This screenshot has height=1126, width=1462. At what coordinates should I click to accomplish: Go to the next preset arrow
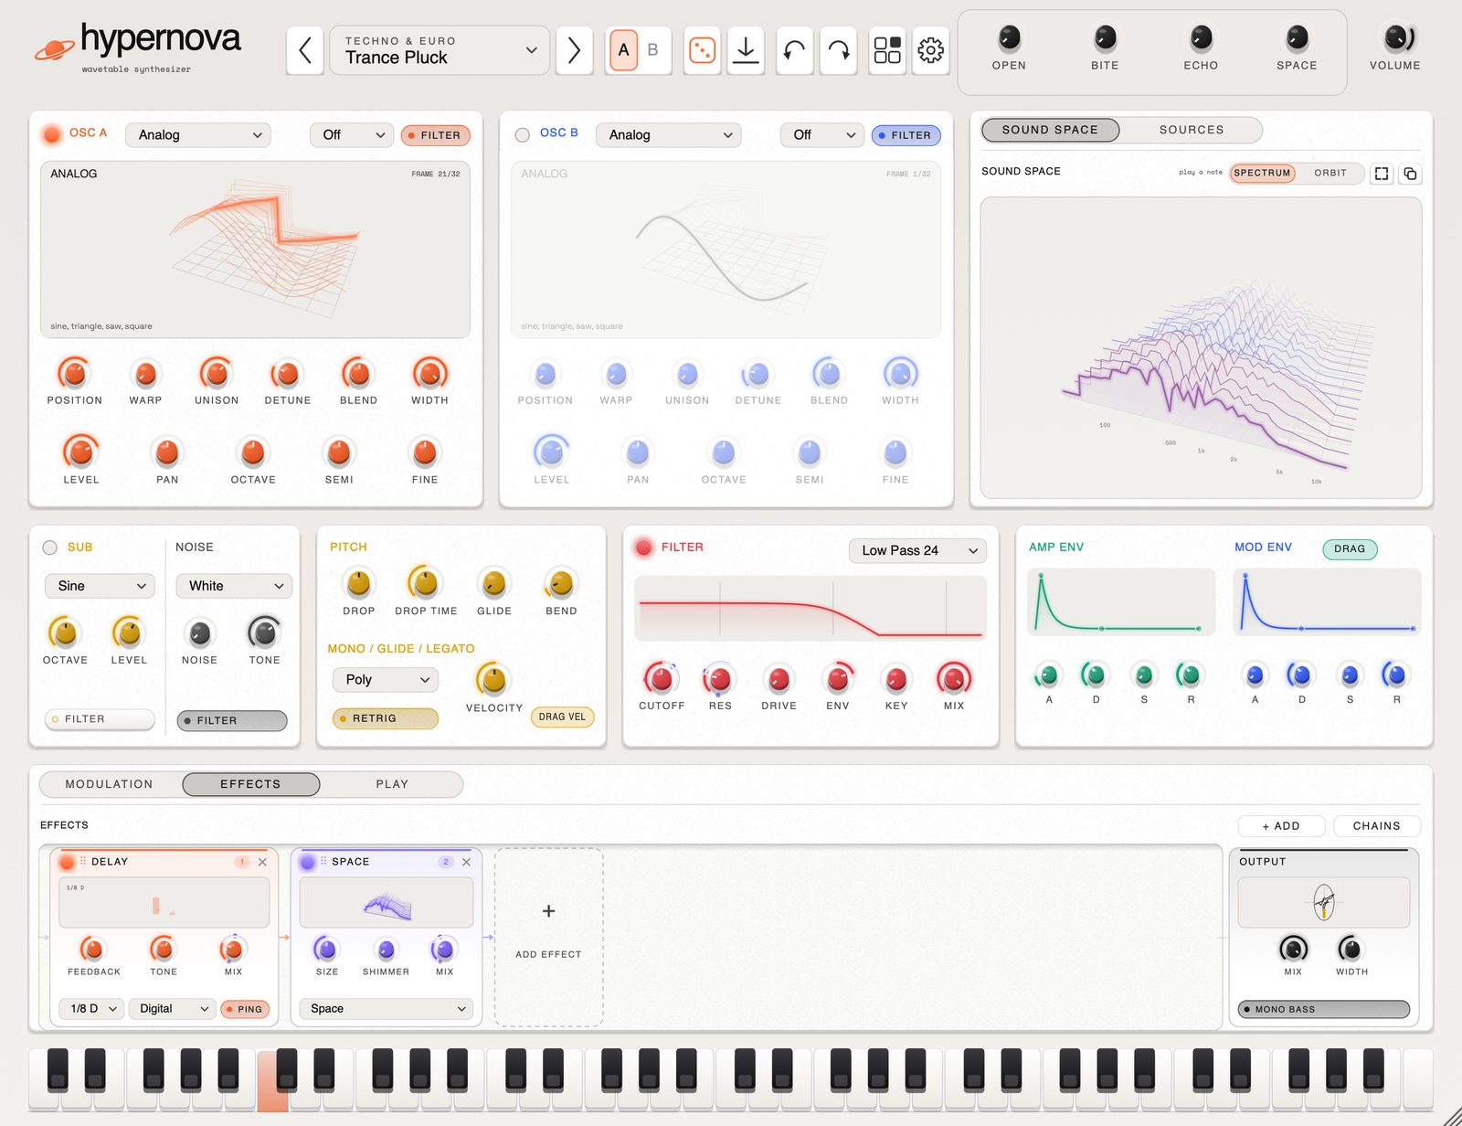[x=574, y=50]
